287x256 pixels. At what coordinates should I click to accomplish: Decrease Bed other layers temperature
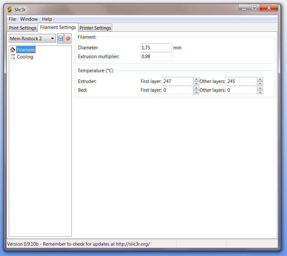pos(260,92)
